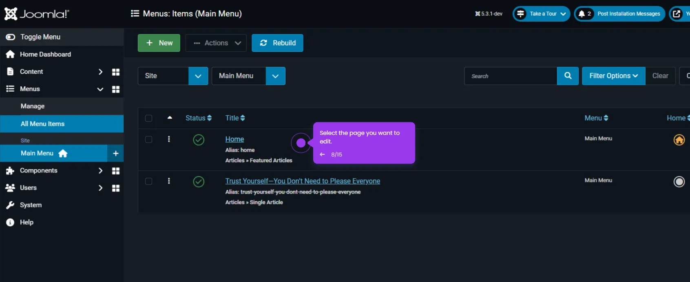690x282 pixels.
Task: Toggle the sidebar menu
Action: [x=62, y=37]
